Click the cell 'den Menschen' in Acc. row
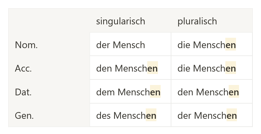Image resolution: width=261 pixels, height=134 pixels. tap(130, 68)
